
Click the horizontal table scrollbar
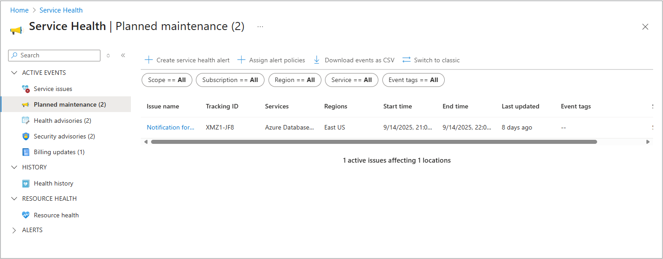pyautogui.click(x=374, y=142)
